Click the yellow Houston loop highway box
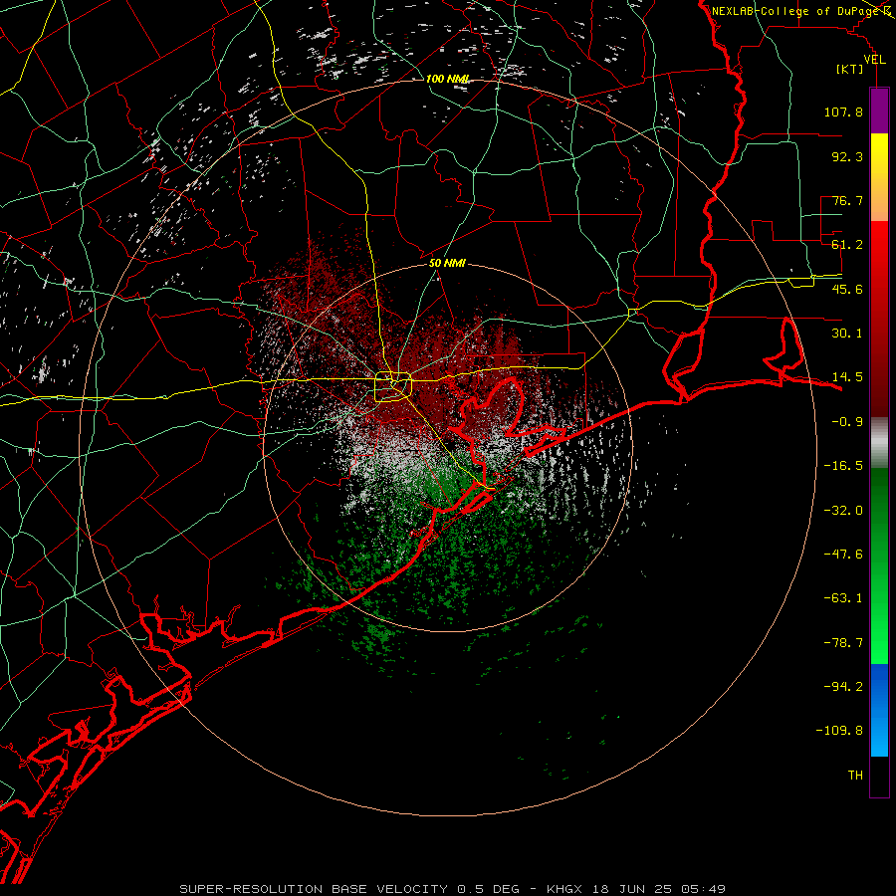The image size is (896, 896). 393,387
